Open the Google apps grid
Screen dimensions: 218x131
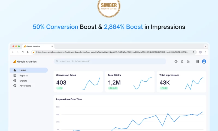coord(198,61)
